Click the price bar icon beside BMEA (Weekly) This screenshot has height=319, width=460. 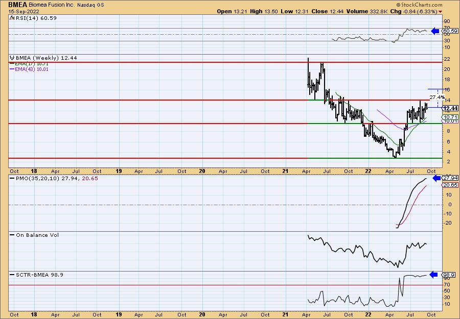pyautogui.click(x=12, y=58)
